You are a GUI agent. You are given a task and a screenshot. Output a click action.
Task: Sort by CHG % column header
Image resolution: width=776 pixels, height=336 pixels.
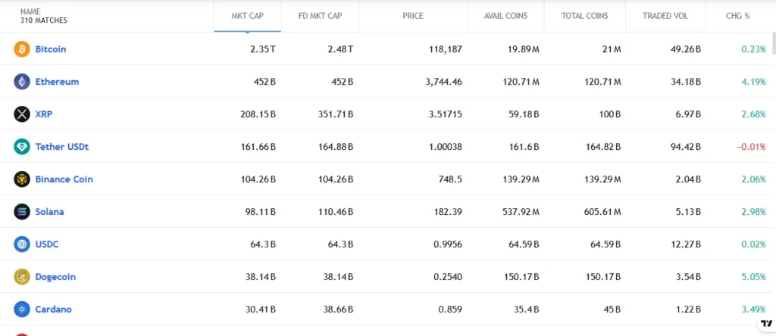(737, 16)
